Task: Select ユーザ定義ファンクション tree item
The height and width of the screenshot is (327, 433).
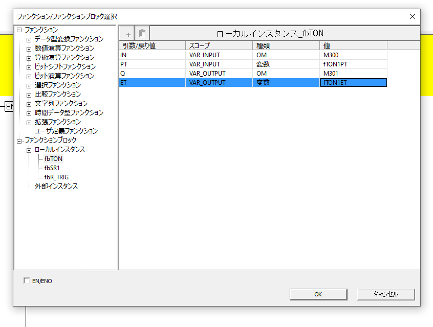Action: [66, 131]
